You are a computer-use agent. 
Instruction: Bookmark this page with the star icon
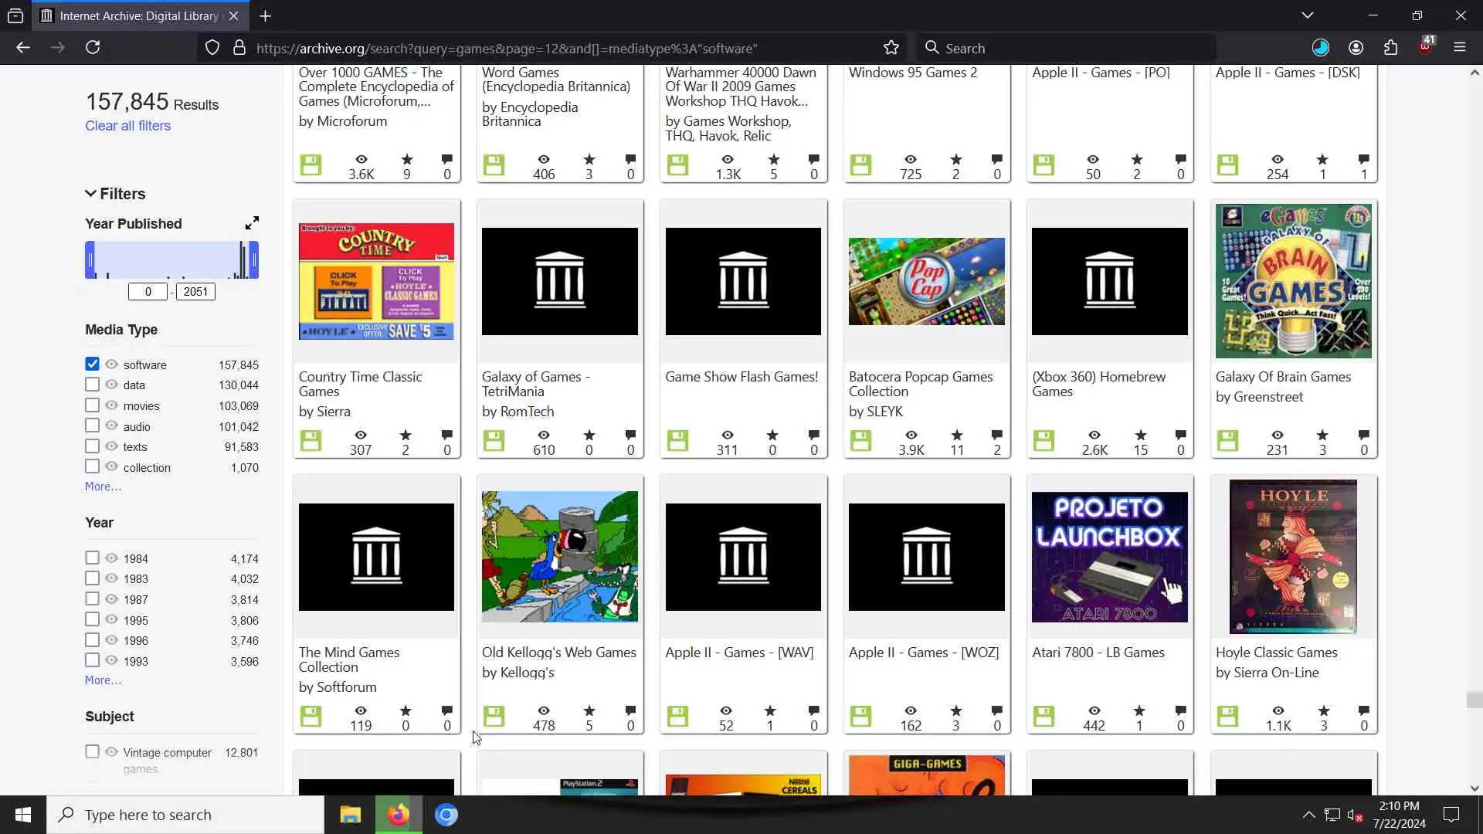coord(891,48)
